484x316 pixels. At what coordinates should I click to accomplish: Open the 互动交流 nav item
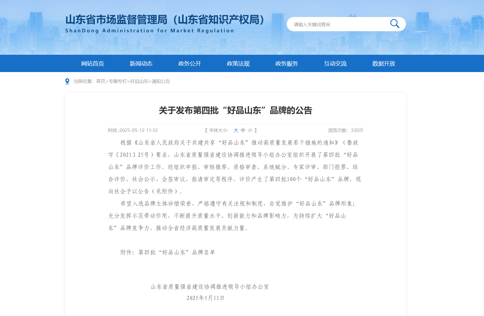point(335,64)
